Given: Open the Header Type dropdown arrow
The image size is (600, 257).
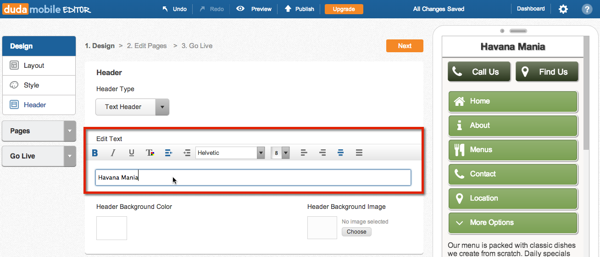Looking at the screenshot, I should 162,107.
